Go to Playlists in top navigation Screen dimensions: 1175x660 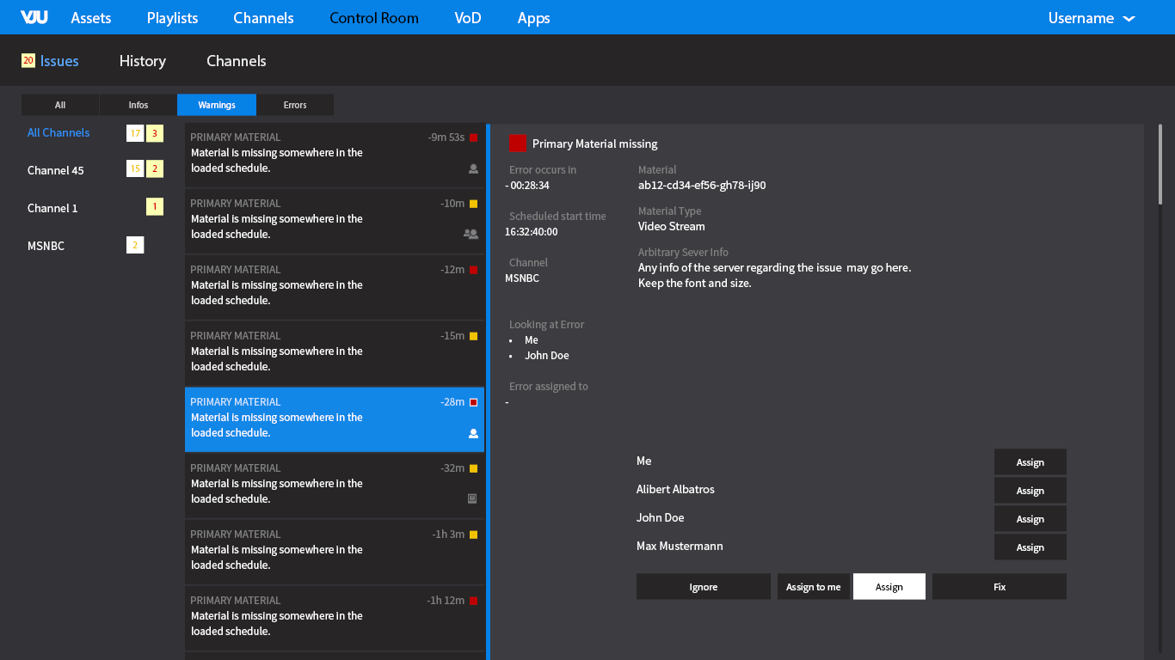pos(172,18)
